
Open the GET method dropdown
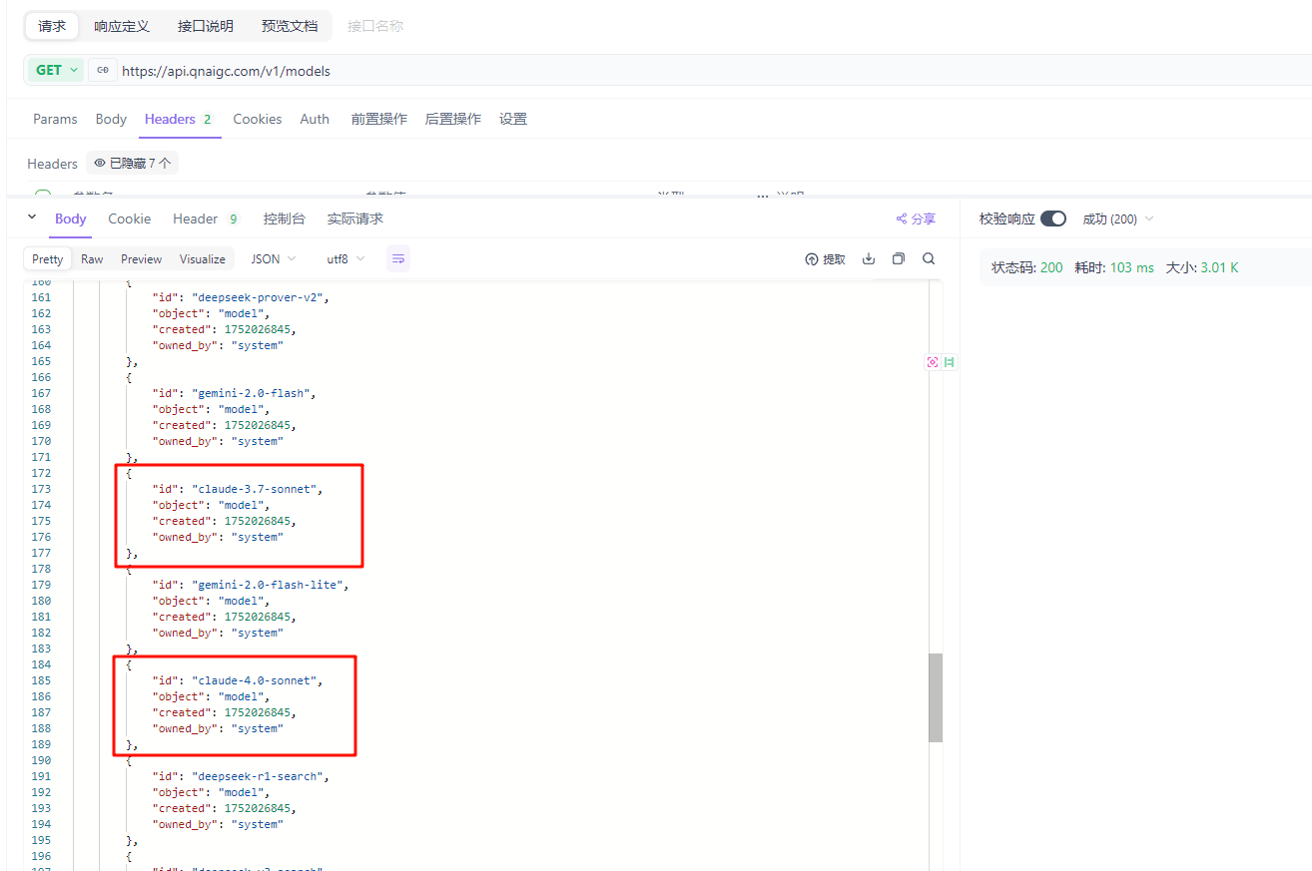point(57,70)
